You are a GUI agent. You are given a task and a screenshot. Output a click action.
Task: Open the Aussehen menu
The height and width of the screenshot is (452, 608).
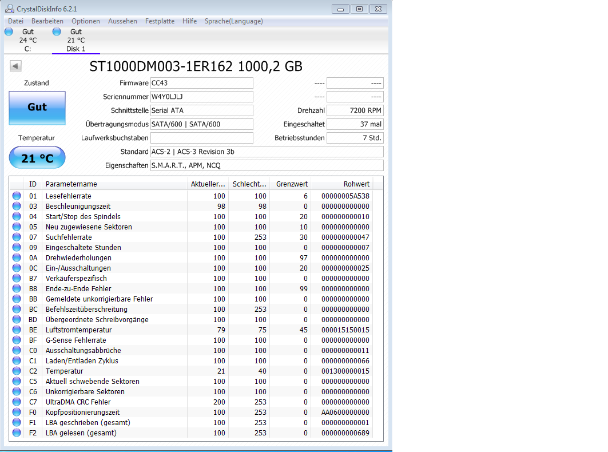pos(122,21)
